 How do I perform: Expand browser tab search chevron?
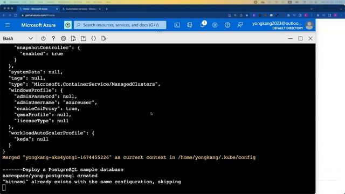312,9
